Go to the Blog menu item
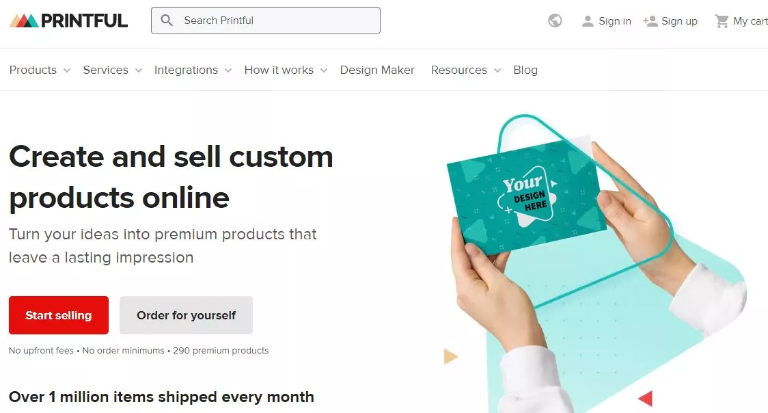768x413 pixels. coord(525,70)
